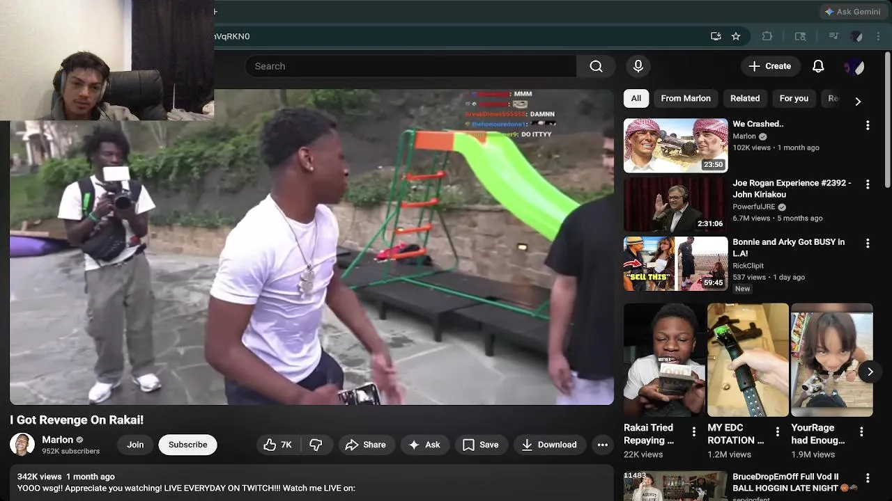Subscribe to Marlon's channel

pos(187,445)
